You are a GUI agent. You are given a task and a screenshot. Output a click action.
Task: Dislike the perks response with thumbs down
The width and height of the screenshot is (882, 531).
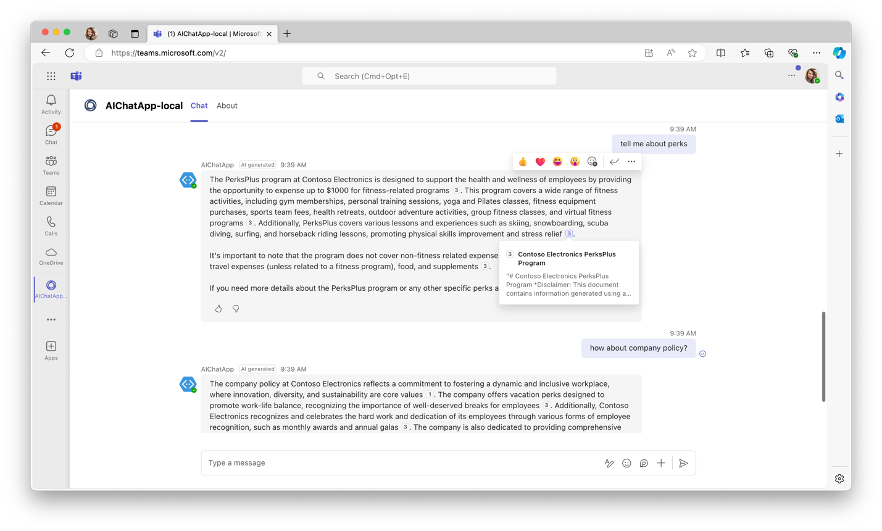(236, 309)
